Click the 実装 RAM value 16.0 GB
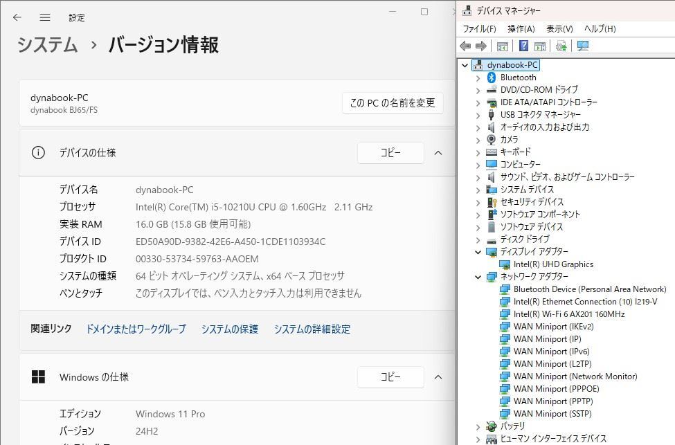The height and width of the screenshot is (445, 675). [x=193, y=224]
